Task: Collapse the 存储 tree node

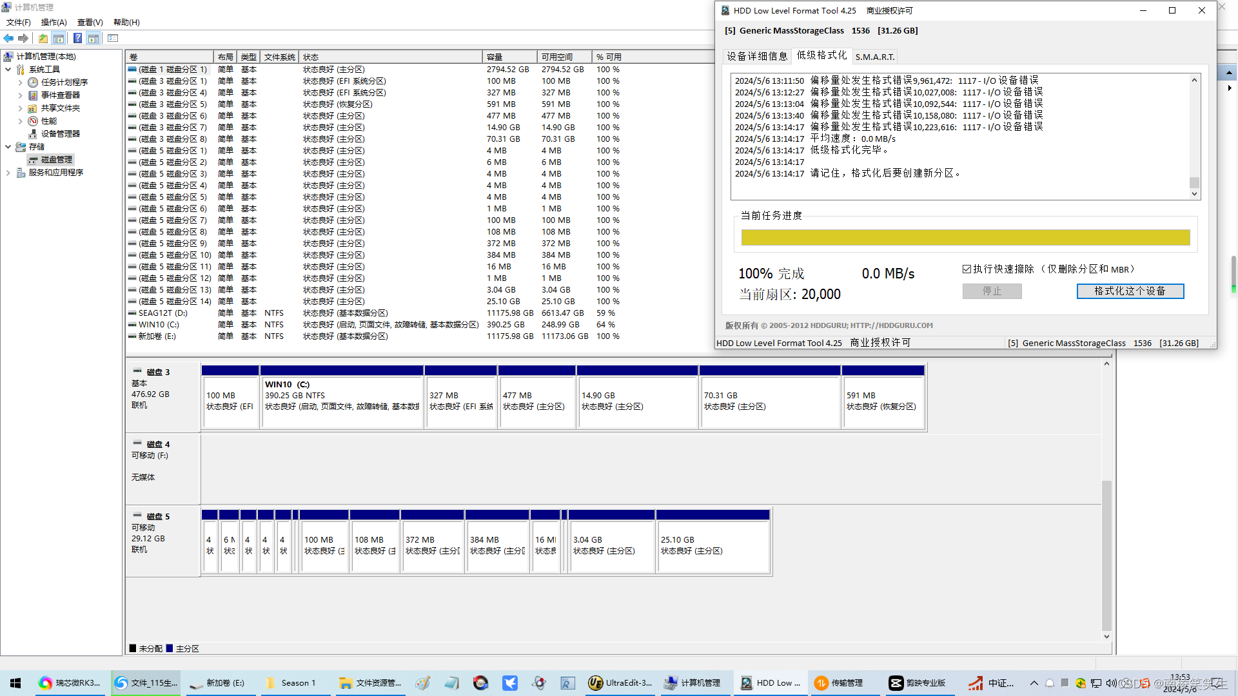Action: click(8, 146)
